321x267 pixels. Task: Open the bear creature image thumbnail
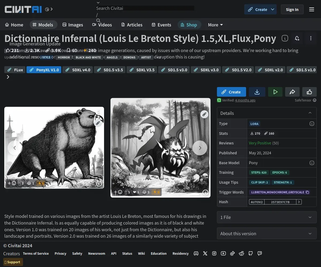[54, 148]
